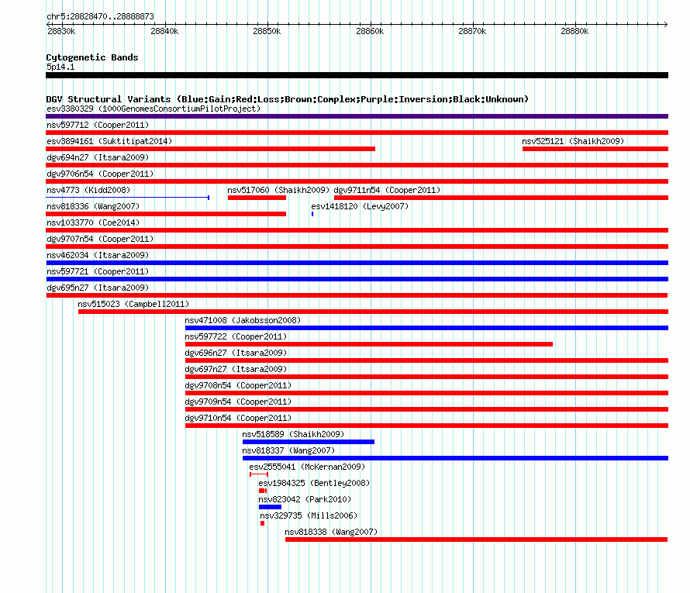Open variant esv3894161 (Suktitipat2014)
The image size is (690, 593).
[x=109, y=141]
